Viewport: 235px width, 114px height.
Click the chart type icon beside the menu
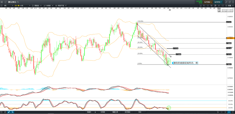coord(6,2)
